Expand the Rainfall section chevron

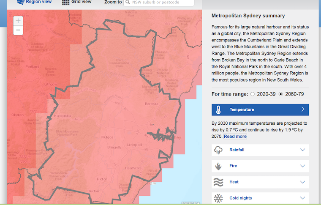coord(302,150)
